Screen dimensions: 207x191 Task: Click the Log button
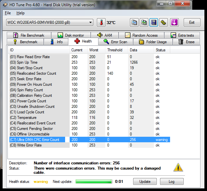pyautogui.click(x=172, y=182)
